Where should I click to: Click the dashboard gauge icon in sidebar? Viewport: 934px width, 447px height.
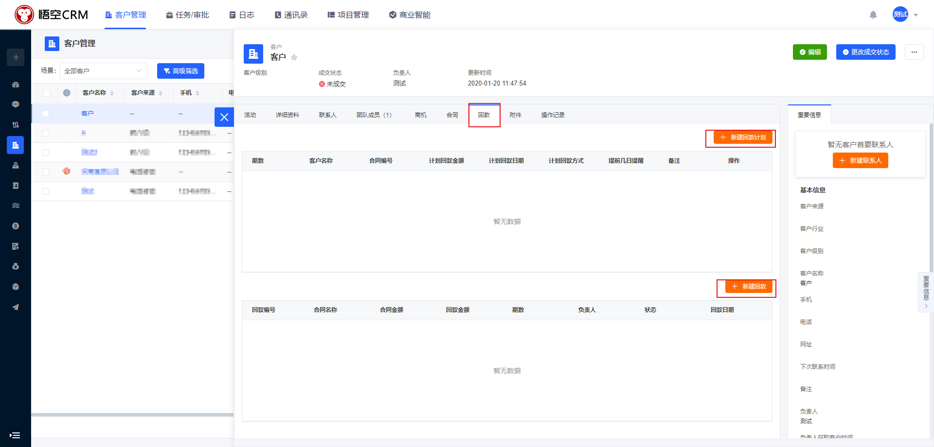tap(16, 85)
